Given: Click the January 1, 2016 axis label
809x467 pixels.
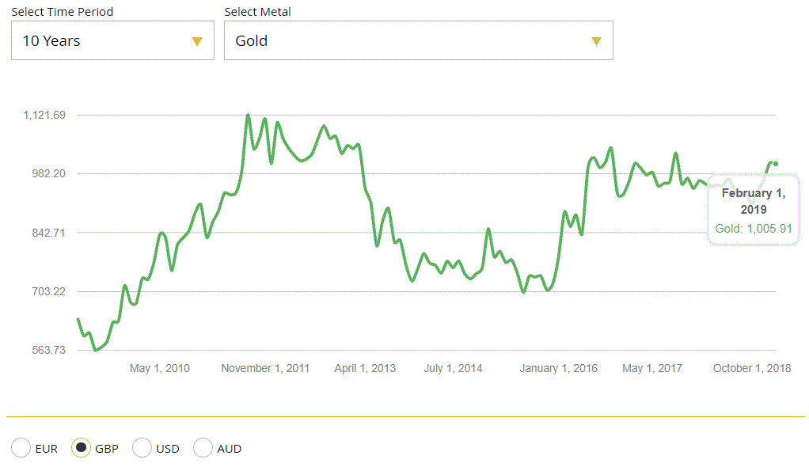Looking at the screenshot, I should pyautogui.click(x=558, y=369).
